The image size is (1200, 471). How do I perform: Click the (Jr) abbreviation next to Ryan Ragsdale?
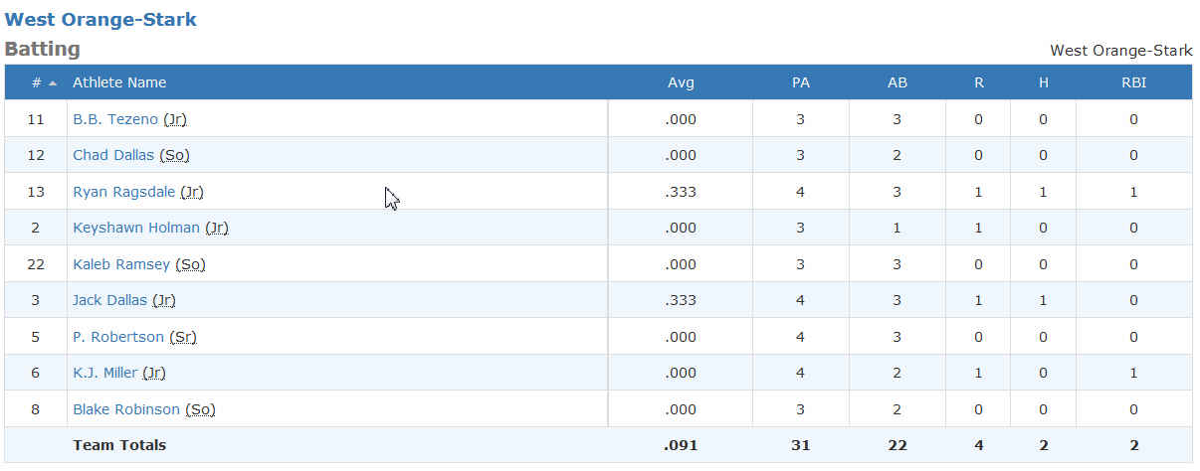[x=192, y=192]
